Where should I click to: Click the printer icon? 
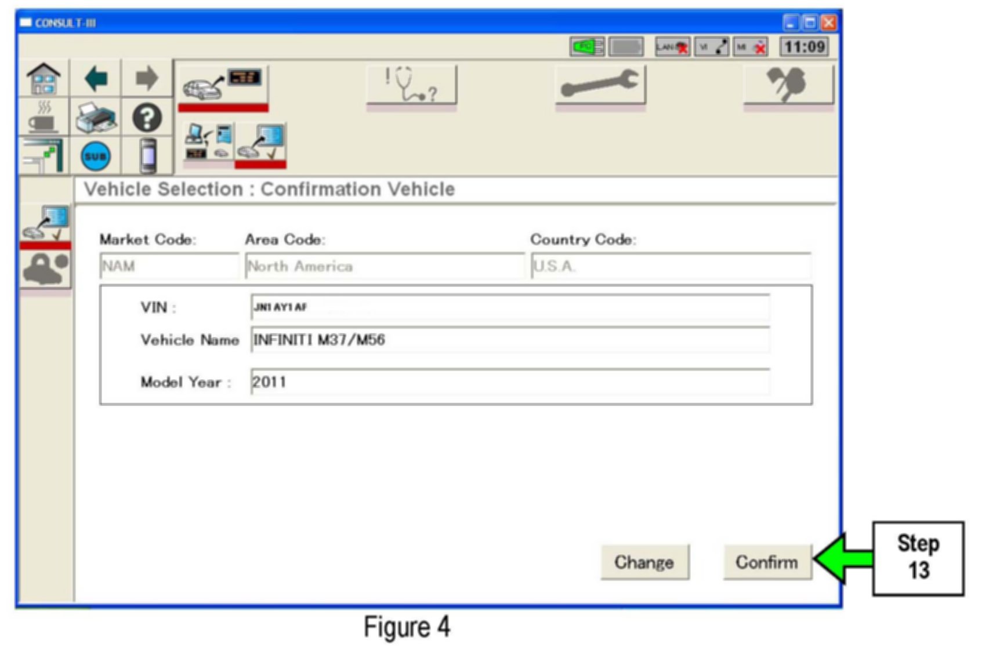[96, 117]
